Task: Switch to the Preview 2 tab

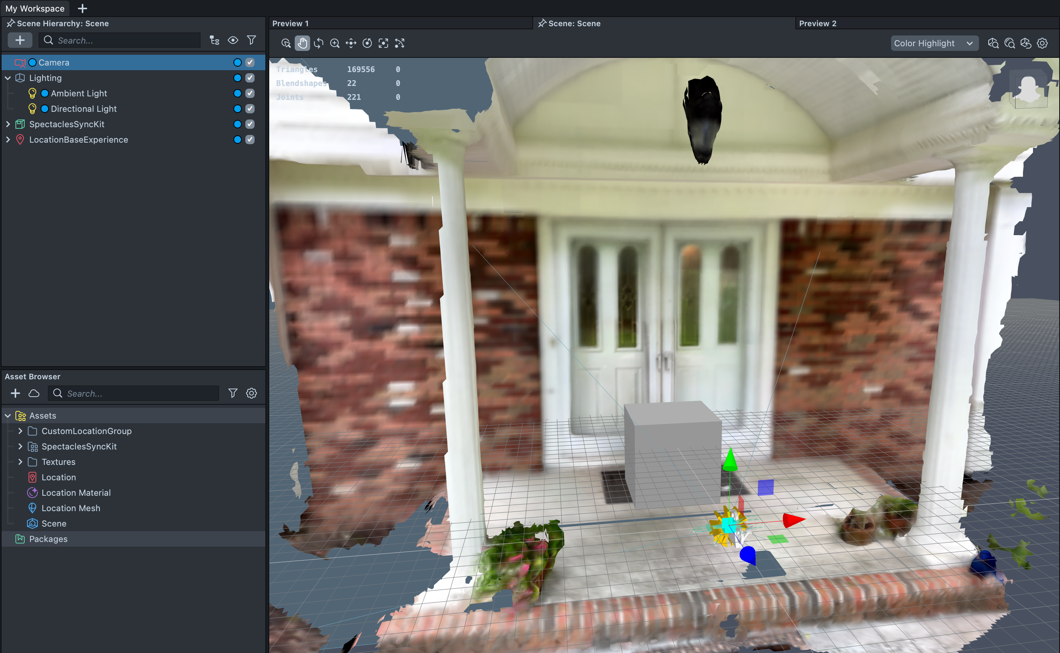Action: [x=818, y=23]
